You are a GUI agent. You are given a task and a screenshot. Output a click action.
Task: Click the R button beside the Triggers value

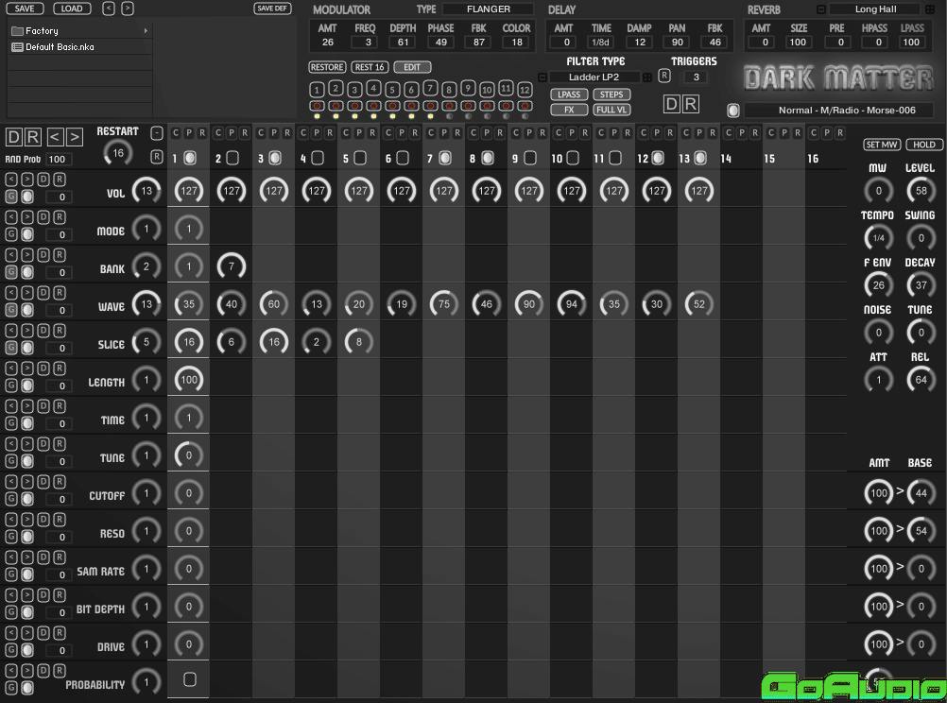664,76
